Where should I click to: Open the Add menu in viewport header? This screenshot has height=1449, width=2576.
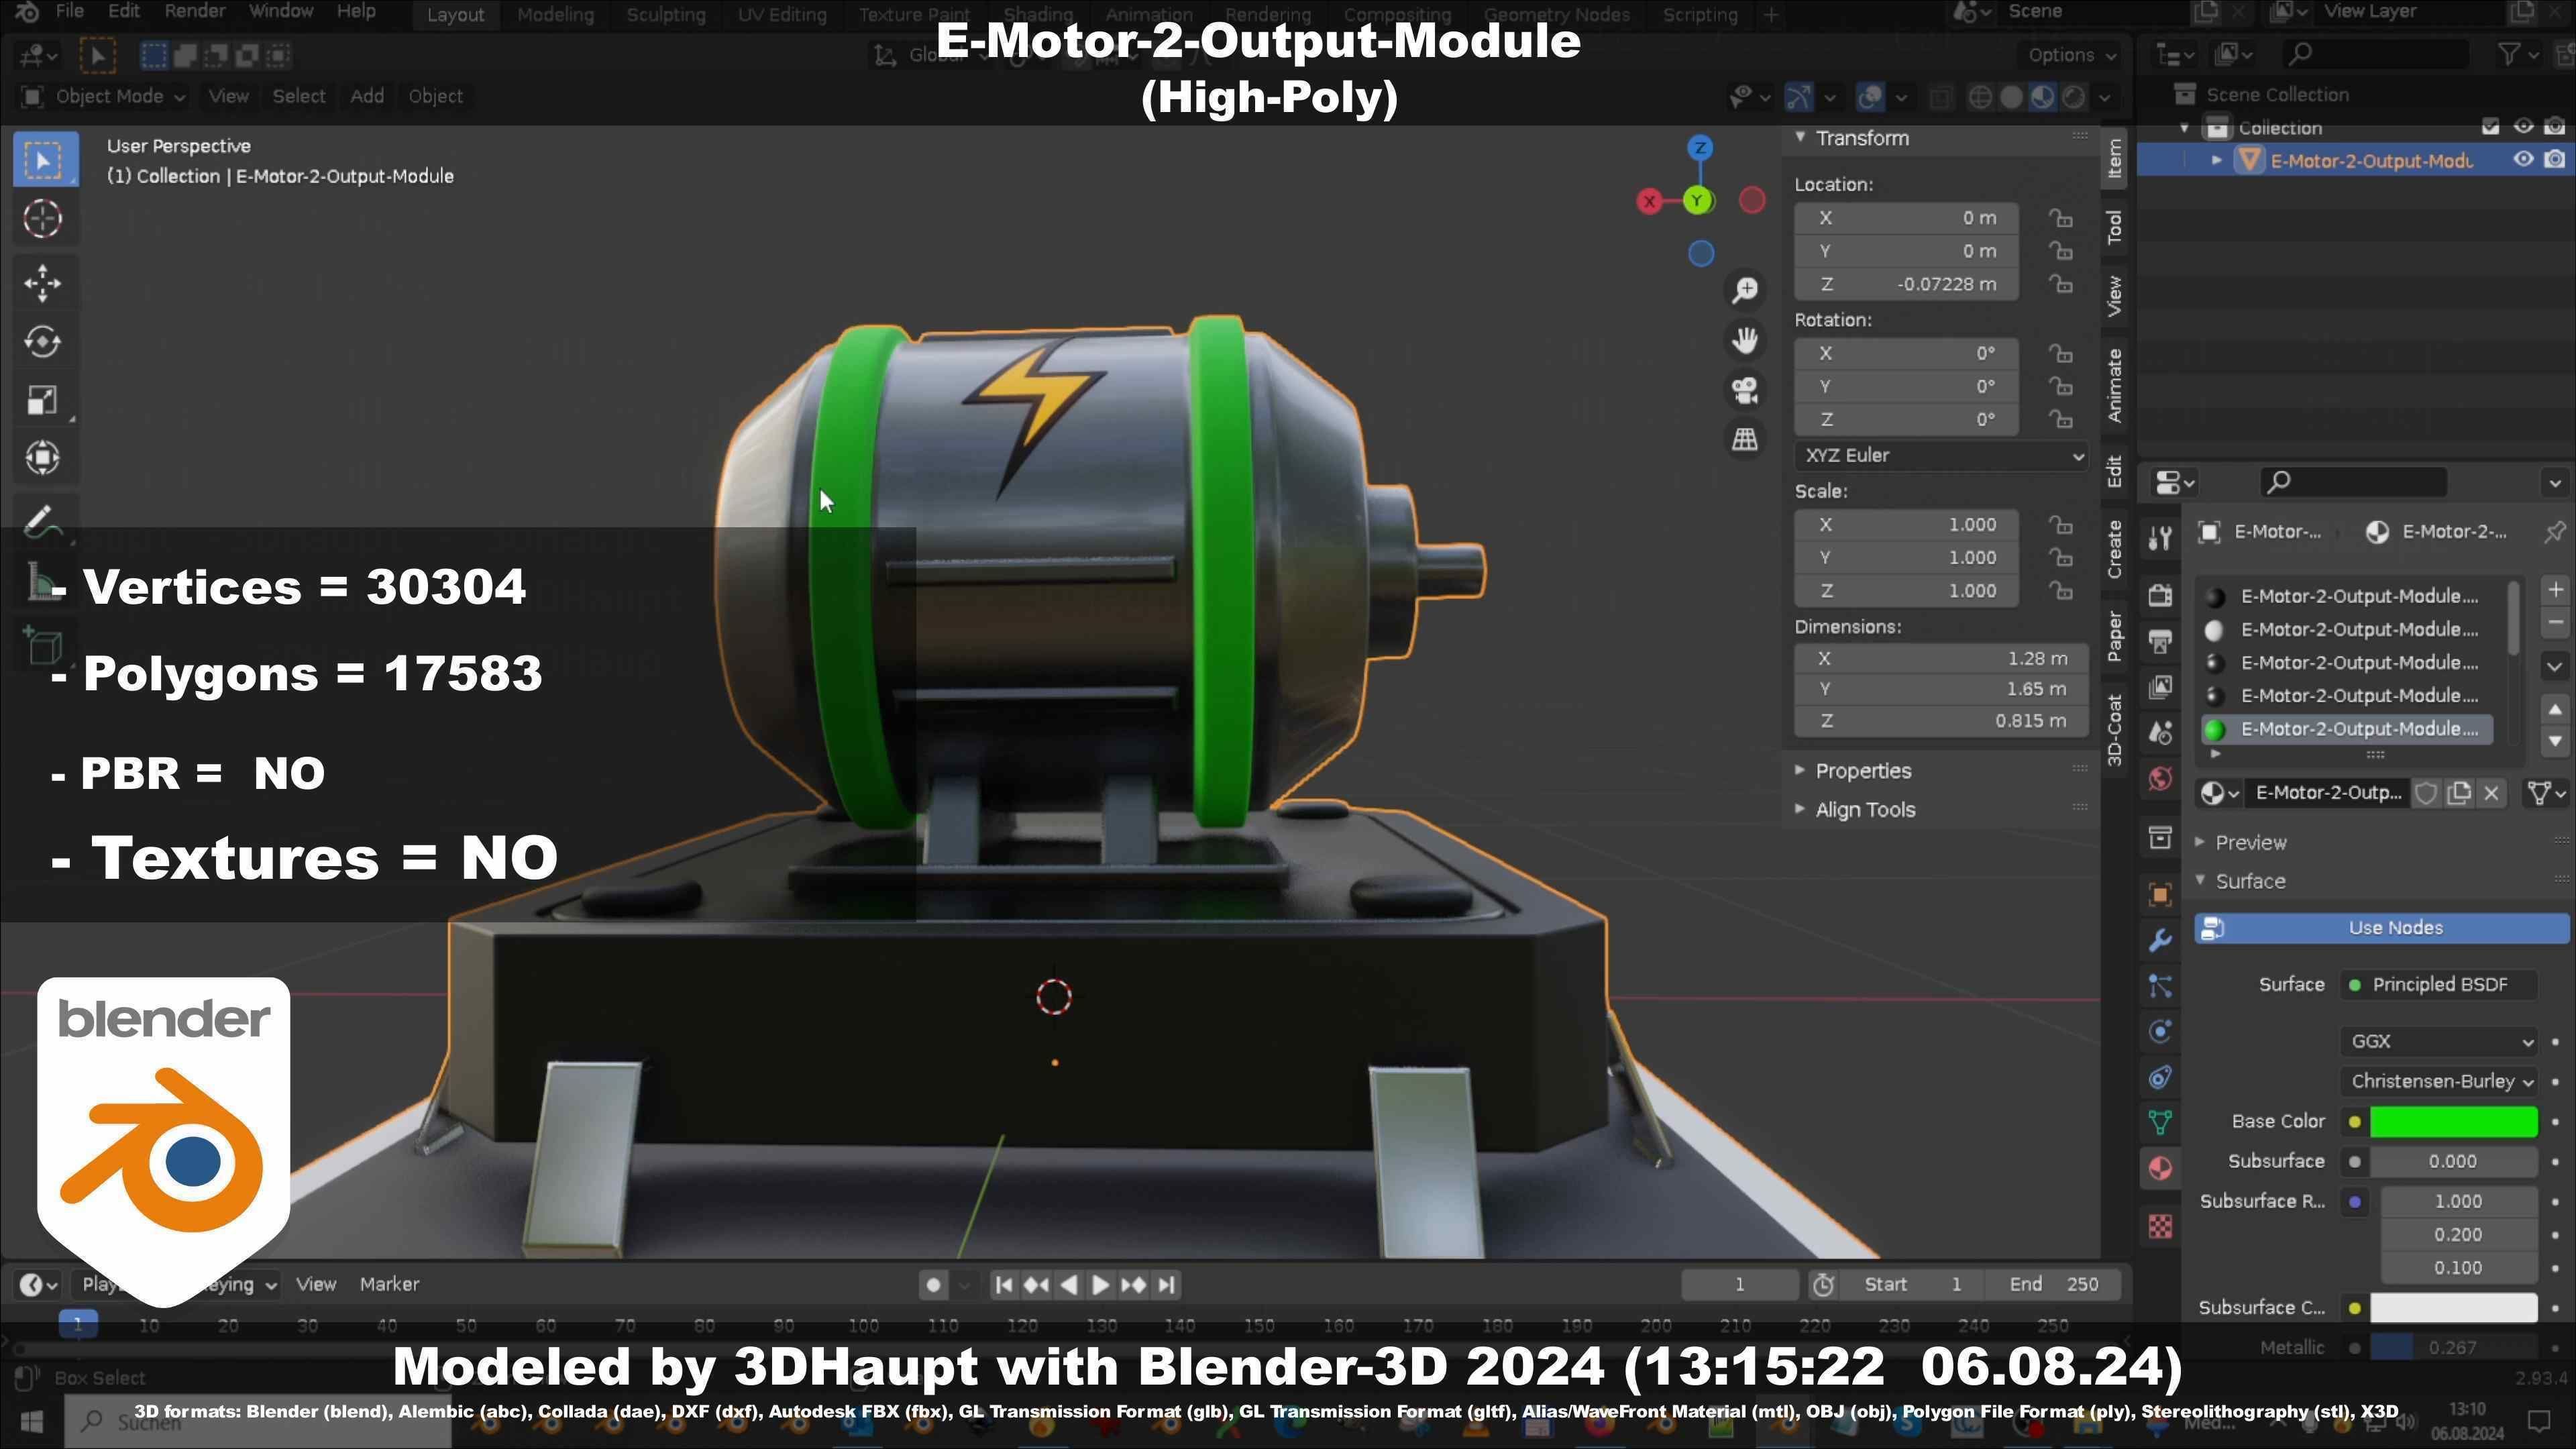(x=367, y=96)
